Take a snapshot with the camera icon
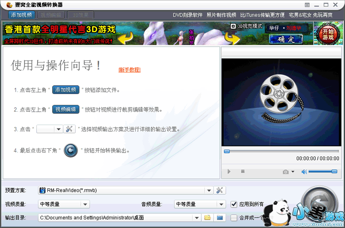This screenshot has width=345, height=228. point(285,172)
